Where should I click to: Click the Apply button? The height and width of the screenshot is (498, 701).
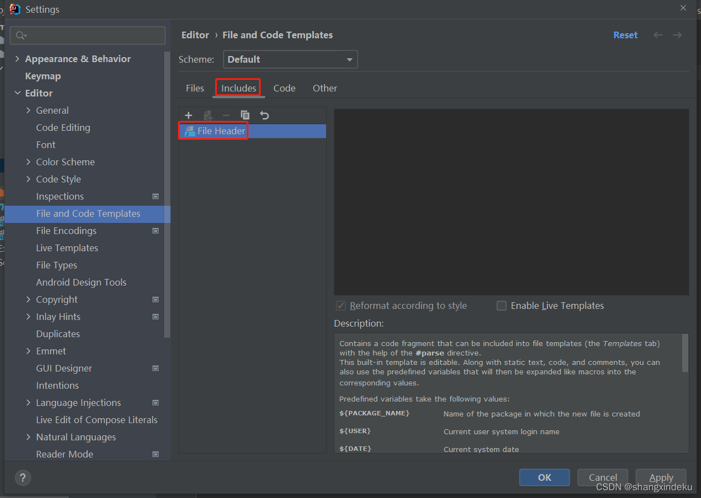(x=661, y=477)
